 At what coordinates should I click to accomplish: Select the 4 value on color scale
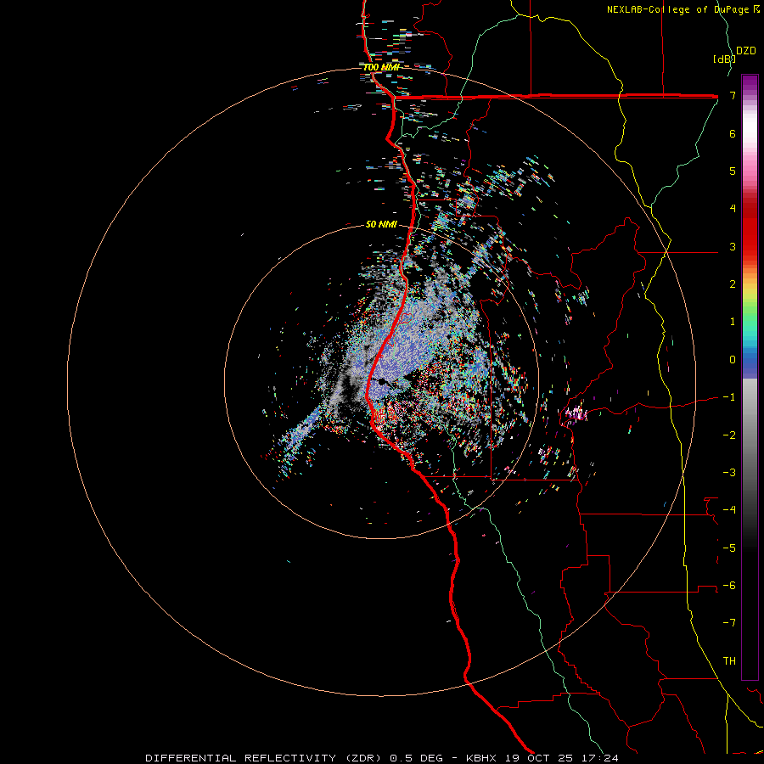click(733, 209)
